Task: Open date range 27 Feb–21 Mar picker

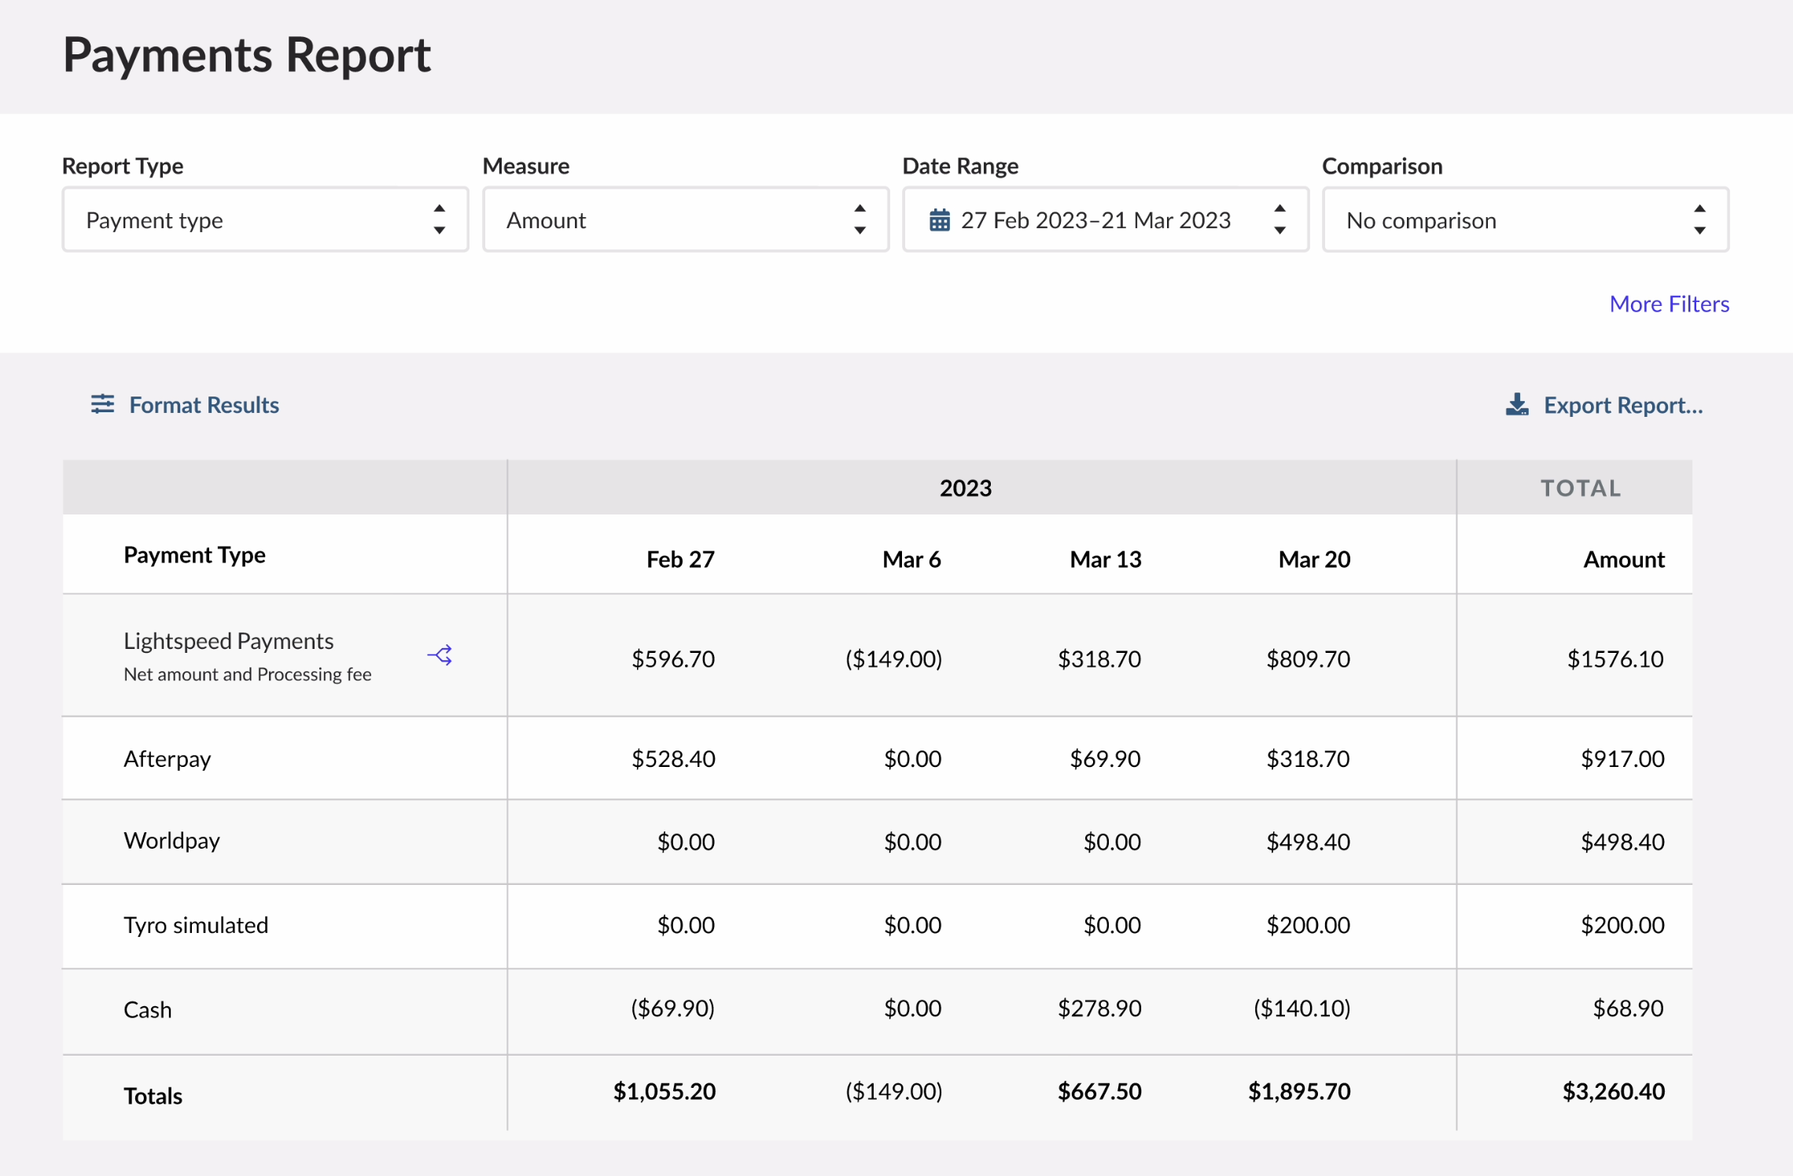Action: click(x=1095, y=220)
